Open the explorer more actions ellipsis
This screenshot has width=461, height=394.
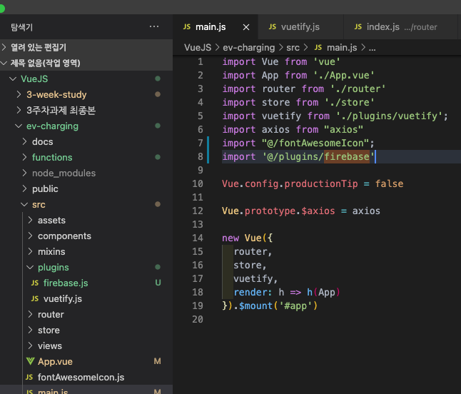click(x=154, y=26)
